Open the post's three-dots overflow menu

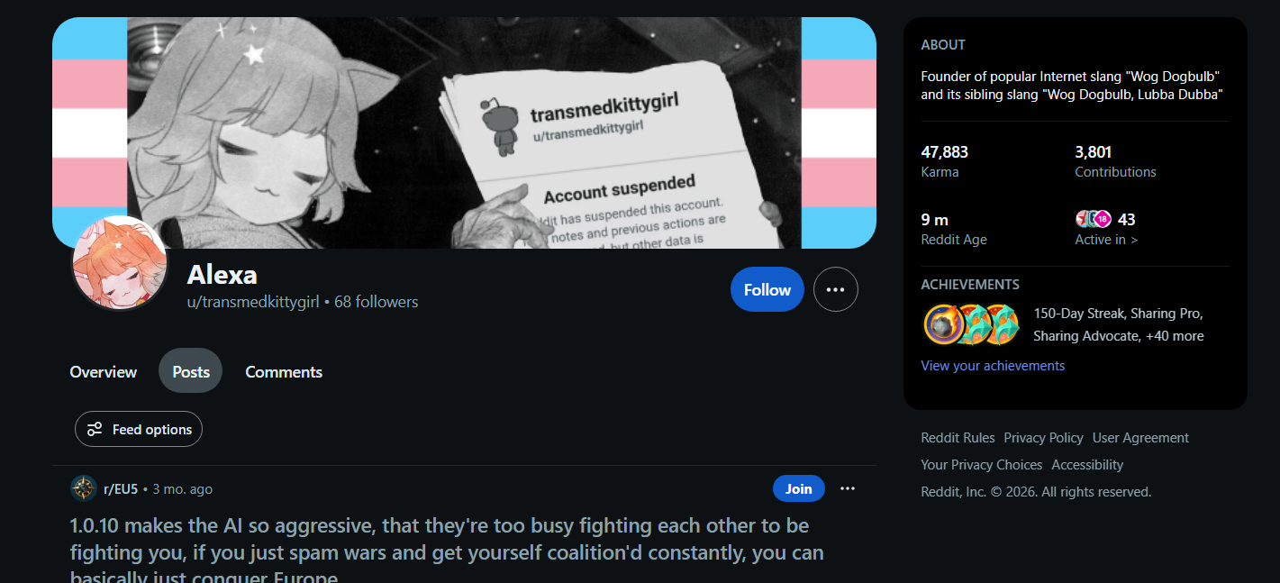tap(848, 488)
